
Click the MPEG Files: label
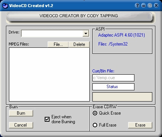pos(19,44)
